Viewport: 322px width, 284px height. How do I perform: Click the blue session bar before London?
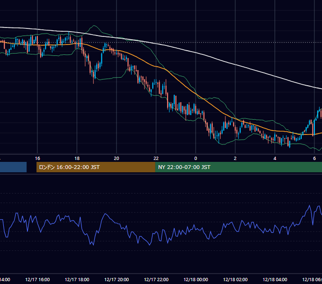pos(13,167)
